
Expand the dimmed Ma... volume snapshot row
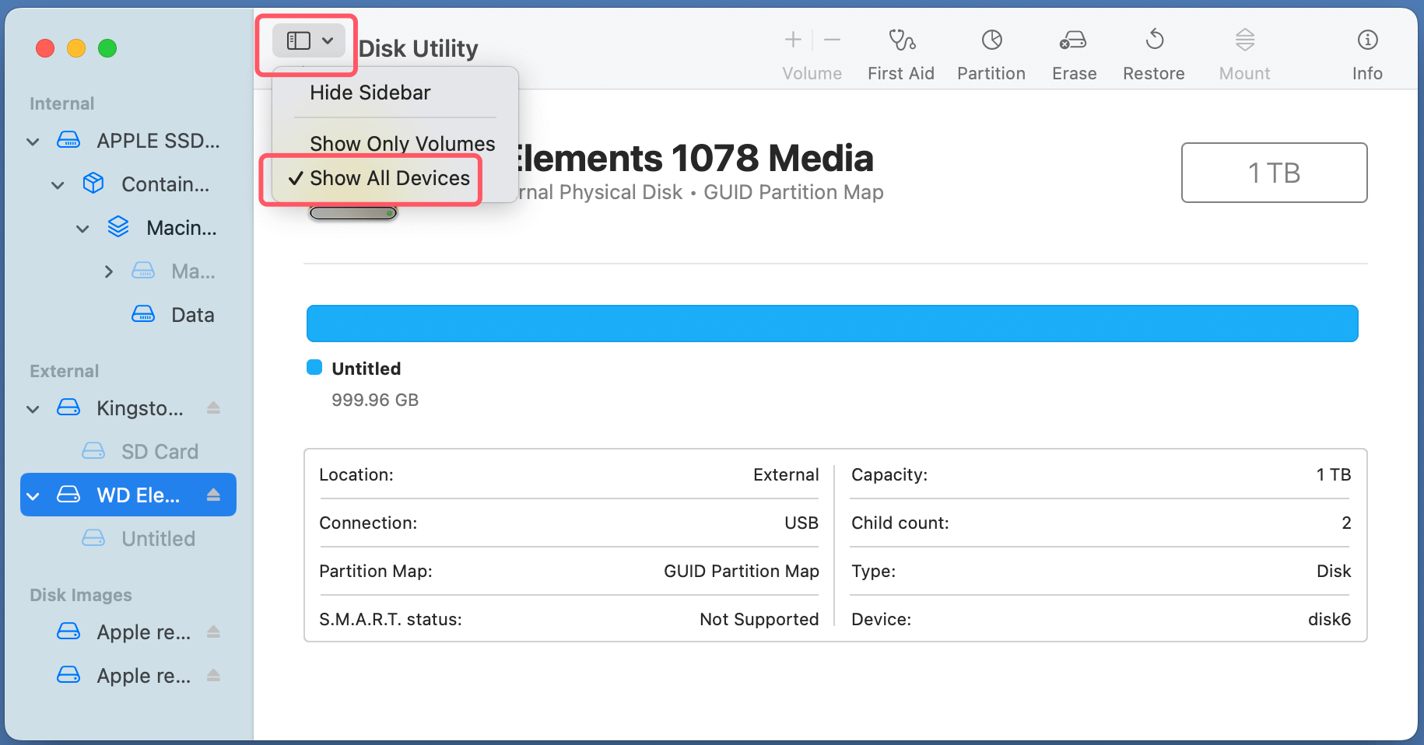click(109, 271)
